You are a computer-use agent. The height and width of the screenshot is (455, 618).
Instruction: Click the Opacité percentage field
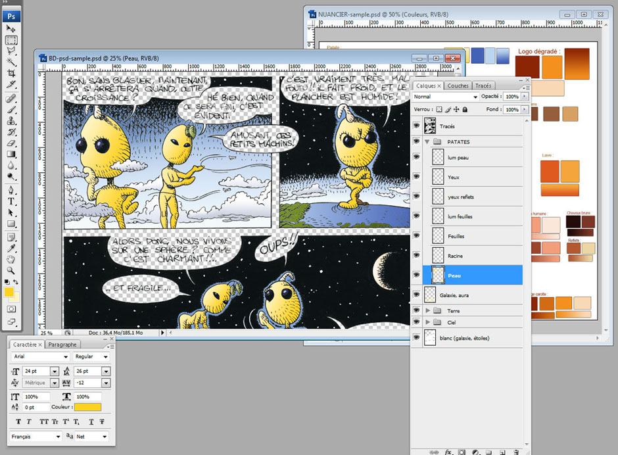pos(511,97)
